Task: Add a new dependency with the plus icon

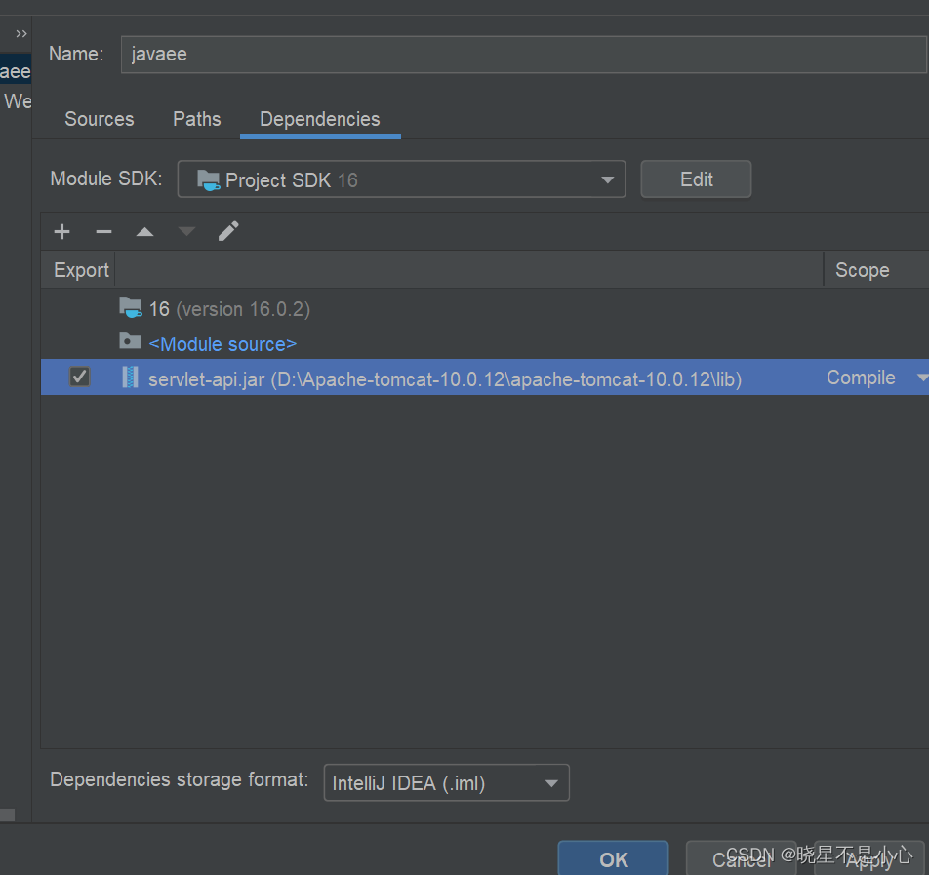Action: click(x=61, y=231)
